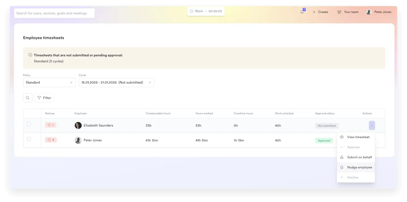Screen dimensions: 407x202
Task: Open the Cycle date range dropdown
Action: (116, 83)
